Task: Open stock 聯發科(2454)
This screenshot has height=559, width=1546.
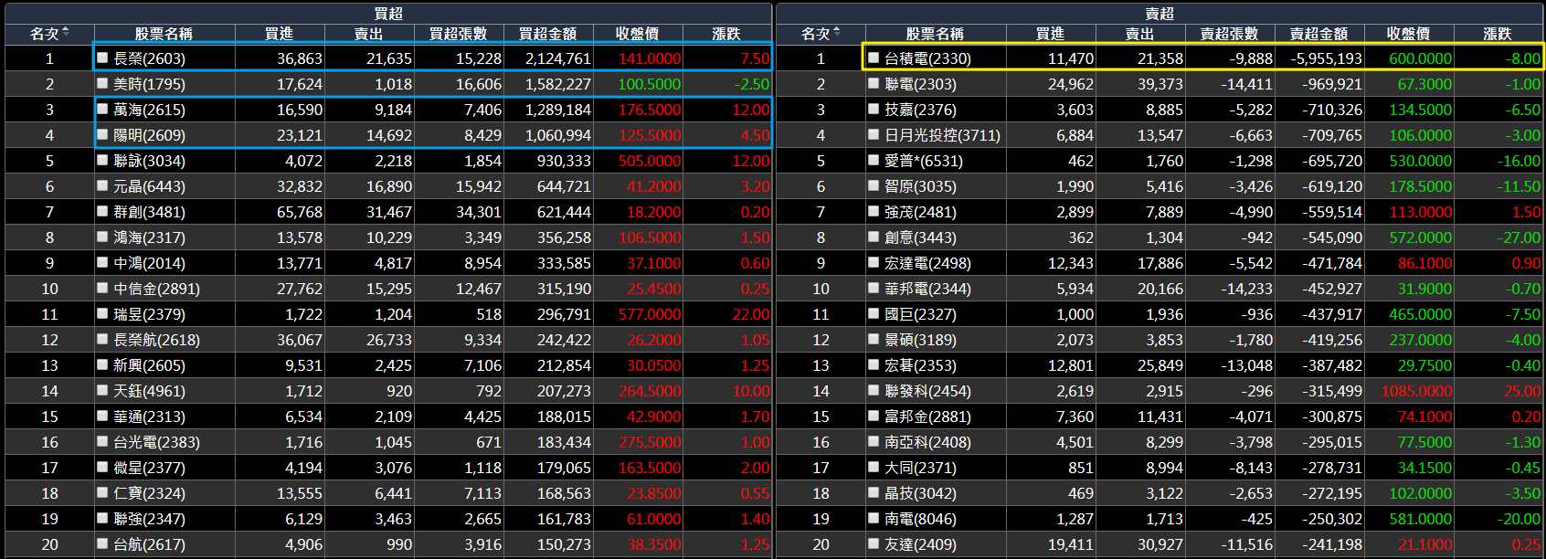Action: click(x=927, y=391)
